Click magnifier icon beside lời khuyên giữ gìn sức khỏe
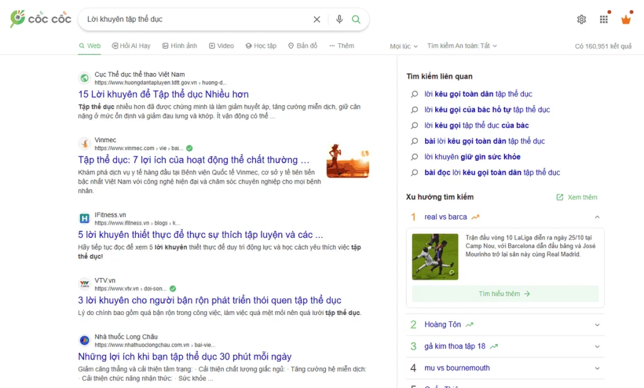Image resolution: width=644 pixels, height=388 pixels. (414, 157)
